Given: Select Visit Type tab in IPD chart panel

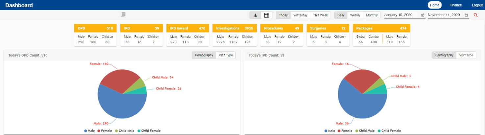Looking at the screenshot, I should coord(466,55).
